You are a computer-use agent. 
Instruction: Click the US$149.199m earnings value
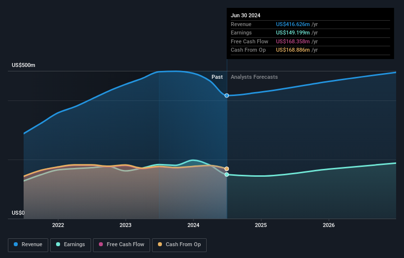point(293,32)
